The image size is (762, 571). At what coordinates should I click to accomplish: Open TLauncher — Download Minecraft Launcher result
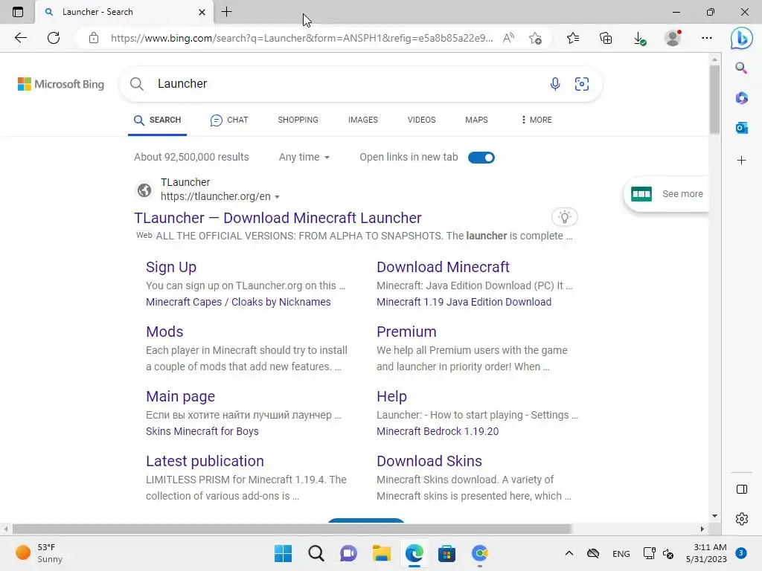coord(278,218)
